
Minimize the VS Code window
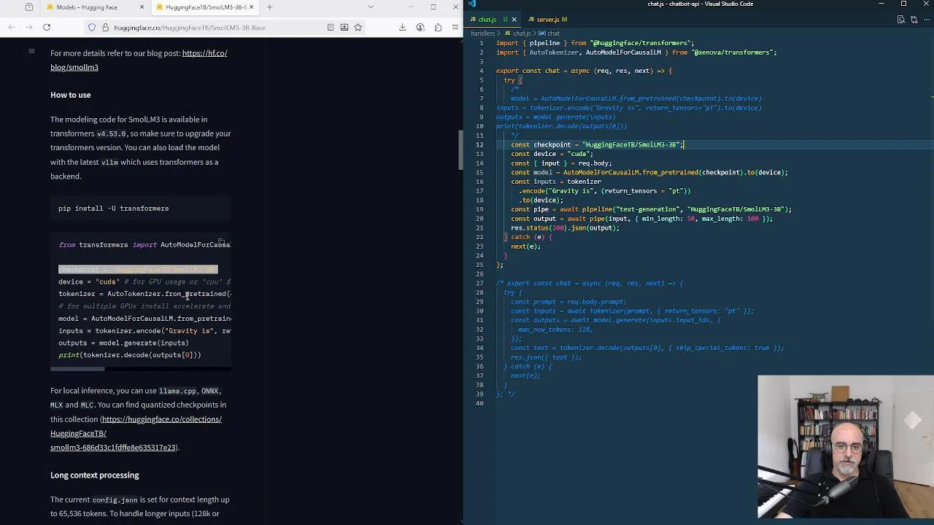pyautogui.click(x=882, y=4)
